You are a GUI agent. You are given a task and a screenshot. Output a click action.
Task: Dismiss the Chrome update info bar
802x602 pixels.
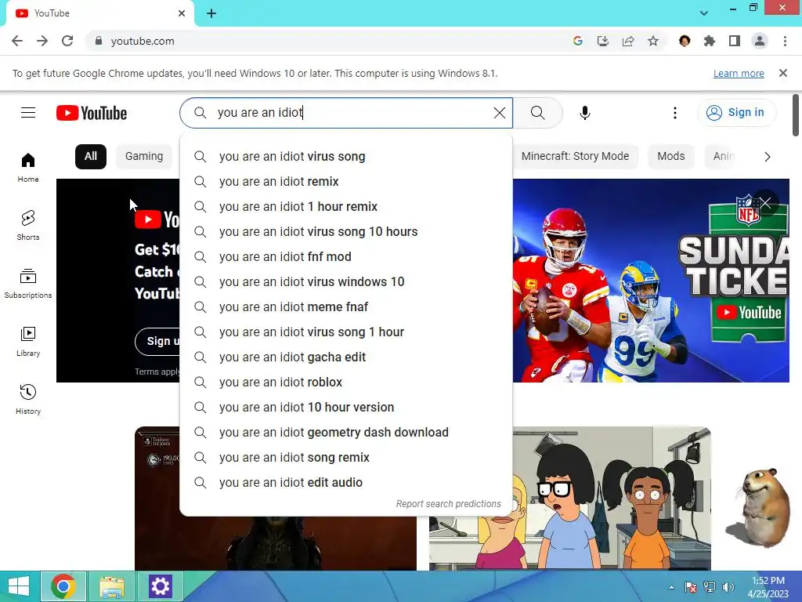pos(782,73)
